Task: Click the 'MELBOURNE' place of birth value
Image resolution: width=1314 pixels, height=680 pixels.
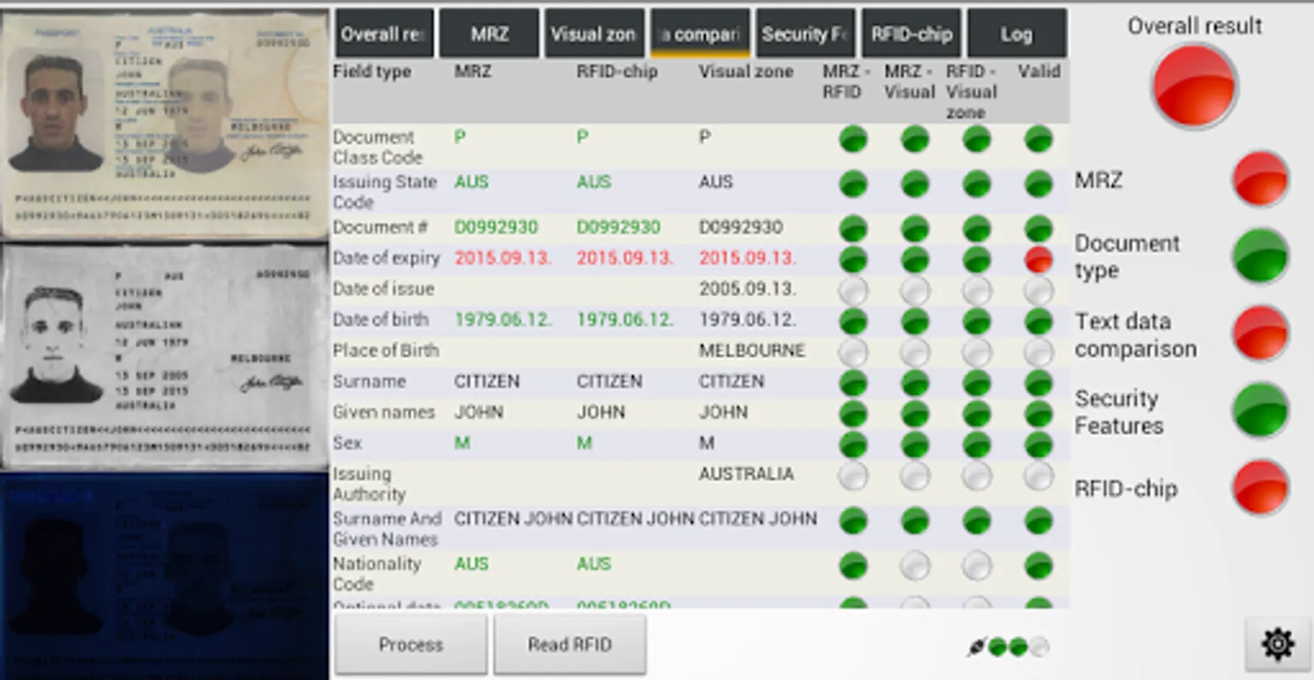Action: 752,351
